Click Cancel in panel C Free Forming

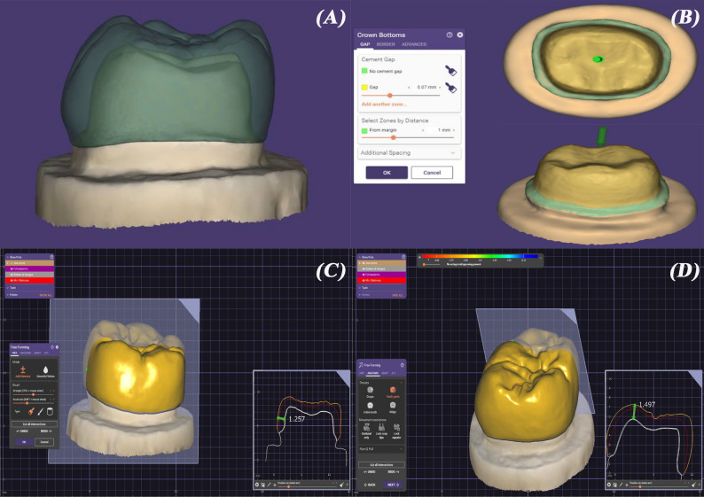pos(44,442)
